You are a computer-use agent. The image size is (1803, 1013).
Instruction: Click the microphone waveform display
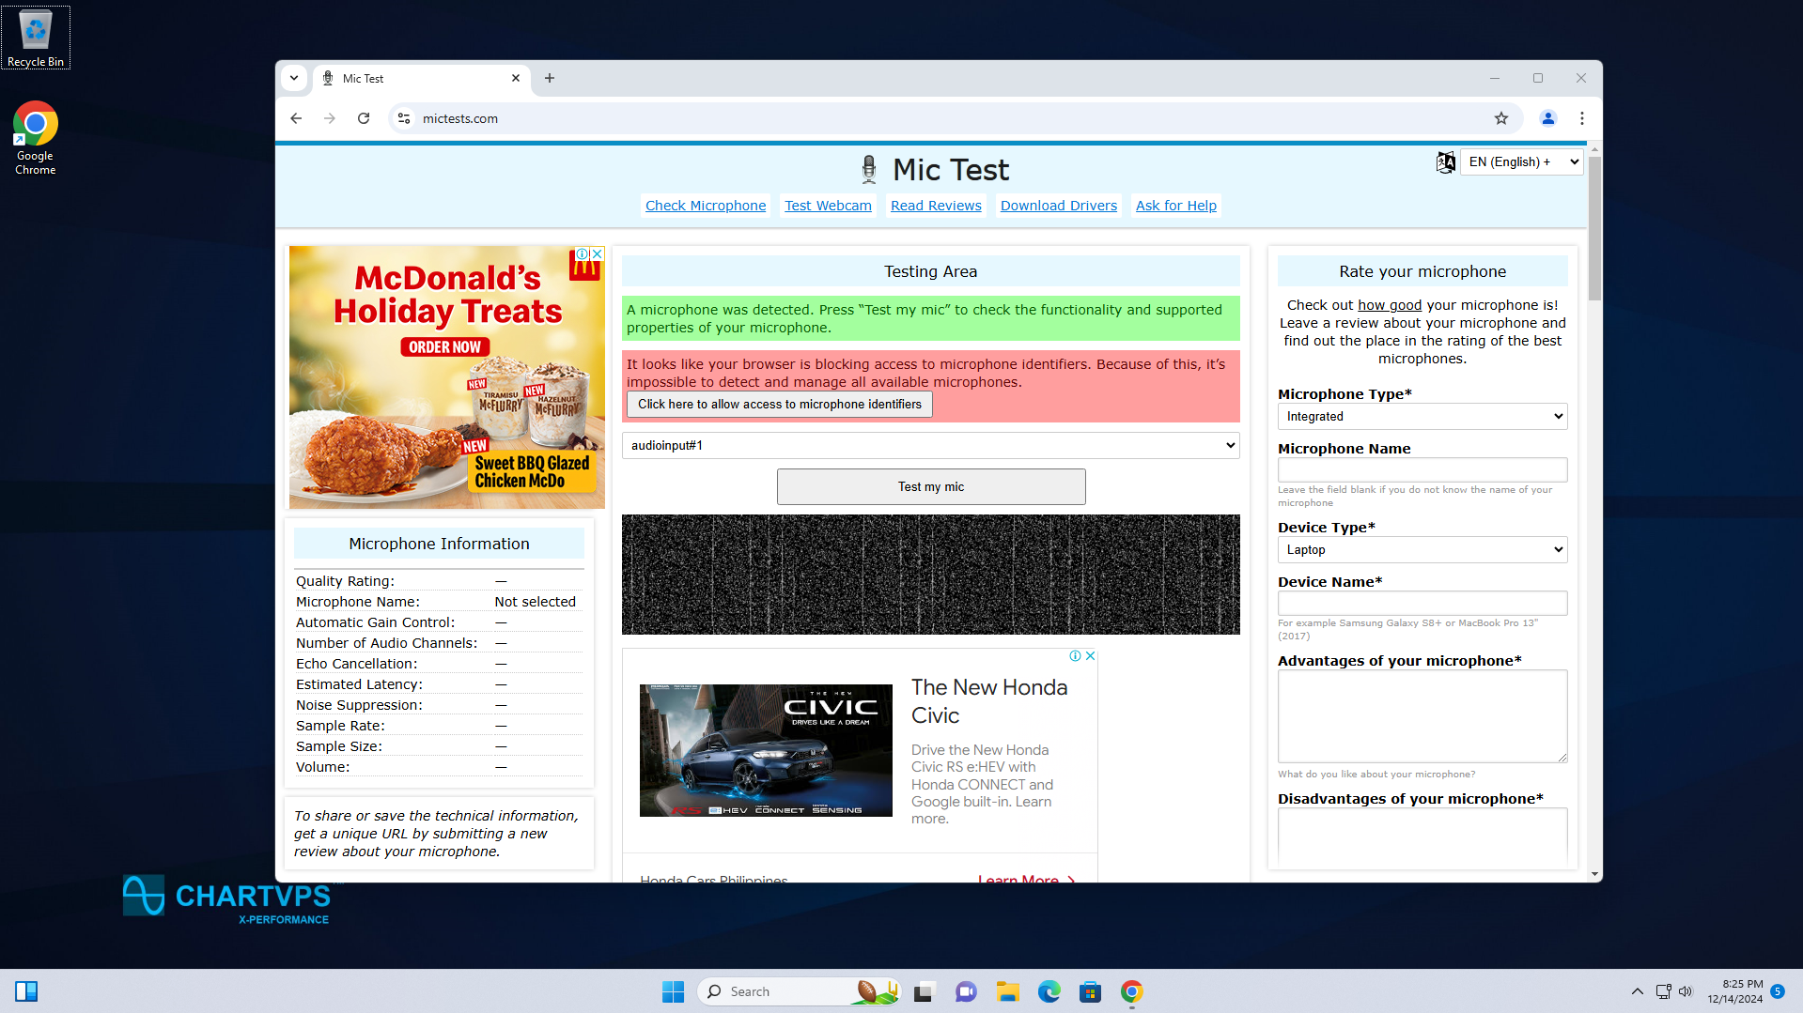tap(931, 575)
